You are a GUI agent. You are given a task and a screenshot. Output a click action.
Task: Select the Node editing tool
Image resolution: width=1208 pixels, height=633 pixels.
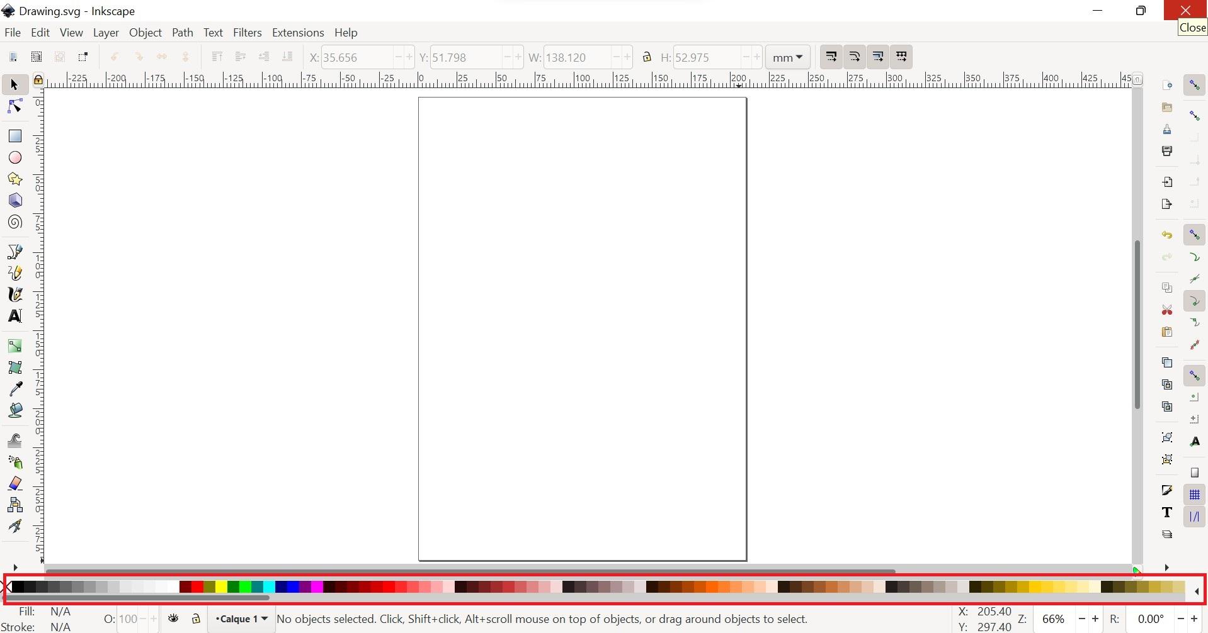pyautogui.click(x=14, y=106)
